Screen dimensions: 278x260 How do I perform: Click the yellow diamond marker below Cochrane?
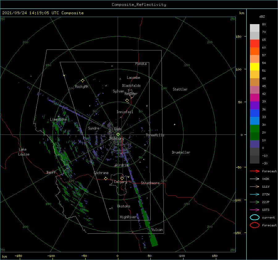coord(106,179)
